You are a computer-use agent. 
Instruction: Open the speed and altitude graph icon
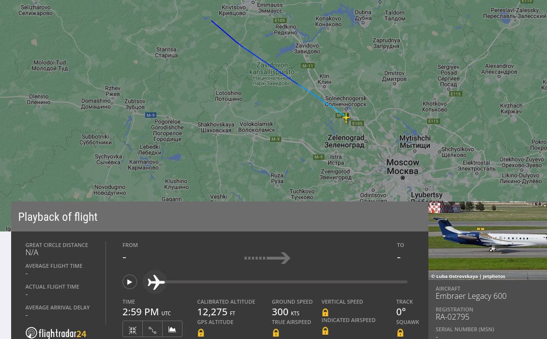click(x=172, y=330)
